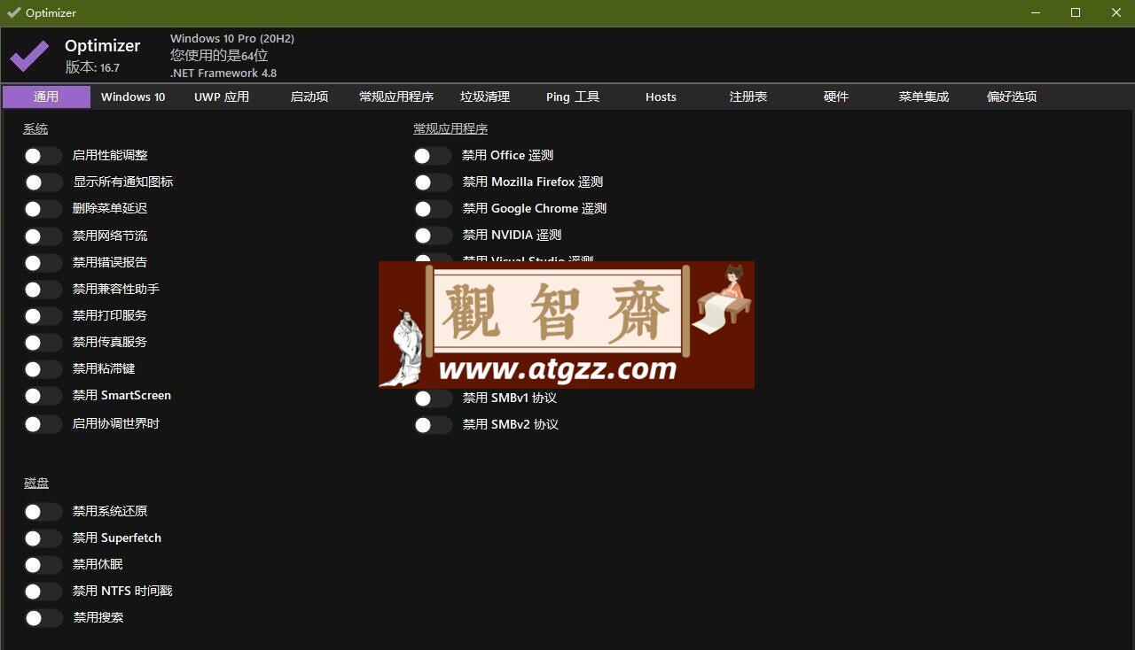Switch to 菜单集成 tab

coord(924,97)
